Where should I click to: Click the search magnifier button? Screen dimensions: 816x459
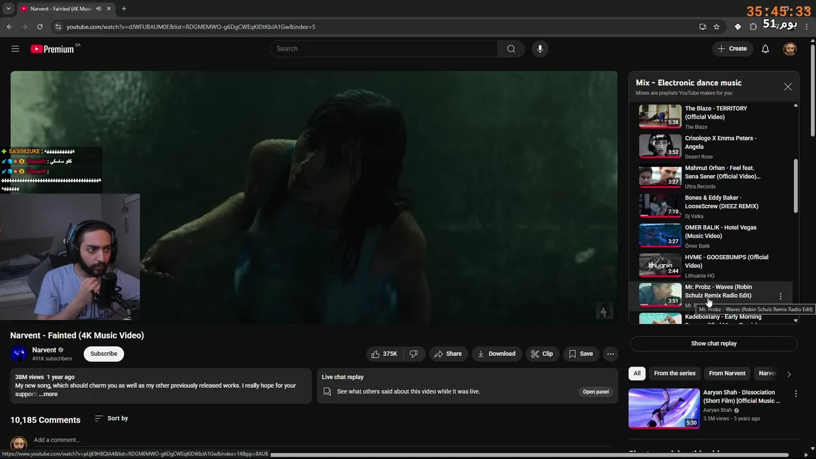pos(511,48)
